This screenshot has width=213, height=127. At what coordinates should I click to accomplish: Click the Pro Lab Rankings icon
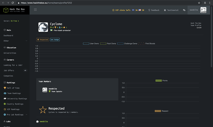[5, 115]
